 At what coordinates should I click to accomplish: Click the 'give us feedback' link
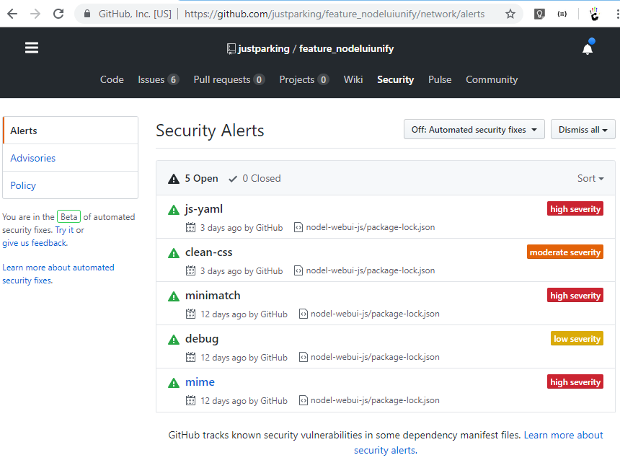point(35,243)
